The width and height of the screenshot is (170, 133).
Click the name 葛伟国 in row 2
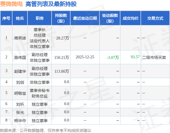pyautogui.click(x=20, y=57)
